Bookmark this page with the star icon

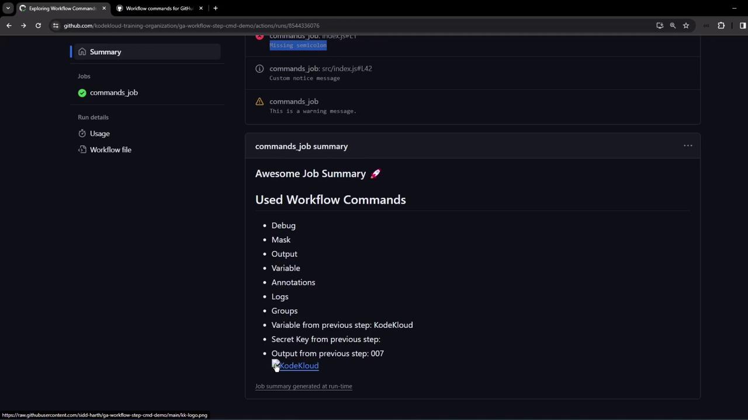[686, 26]
